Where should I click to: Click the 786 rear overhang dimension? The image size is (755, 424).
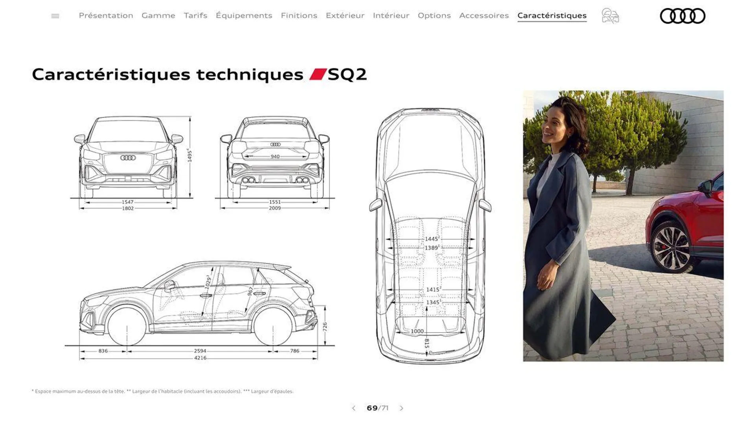295,351
